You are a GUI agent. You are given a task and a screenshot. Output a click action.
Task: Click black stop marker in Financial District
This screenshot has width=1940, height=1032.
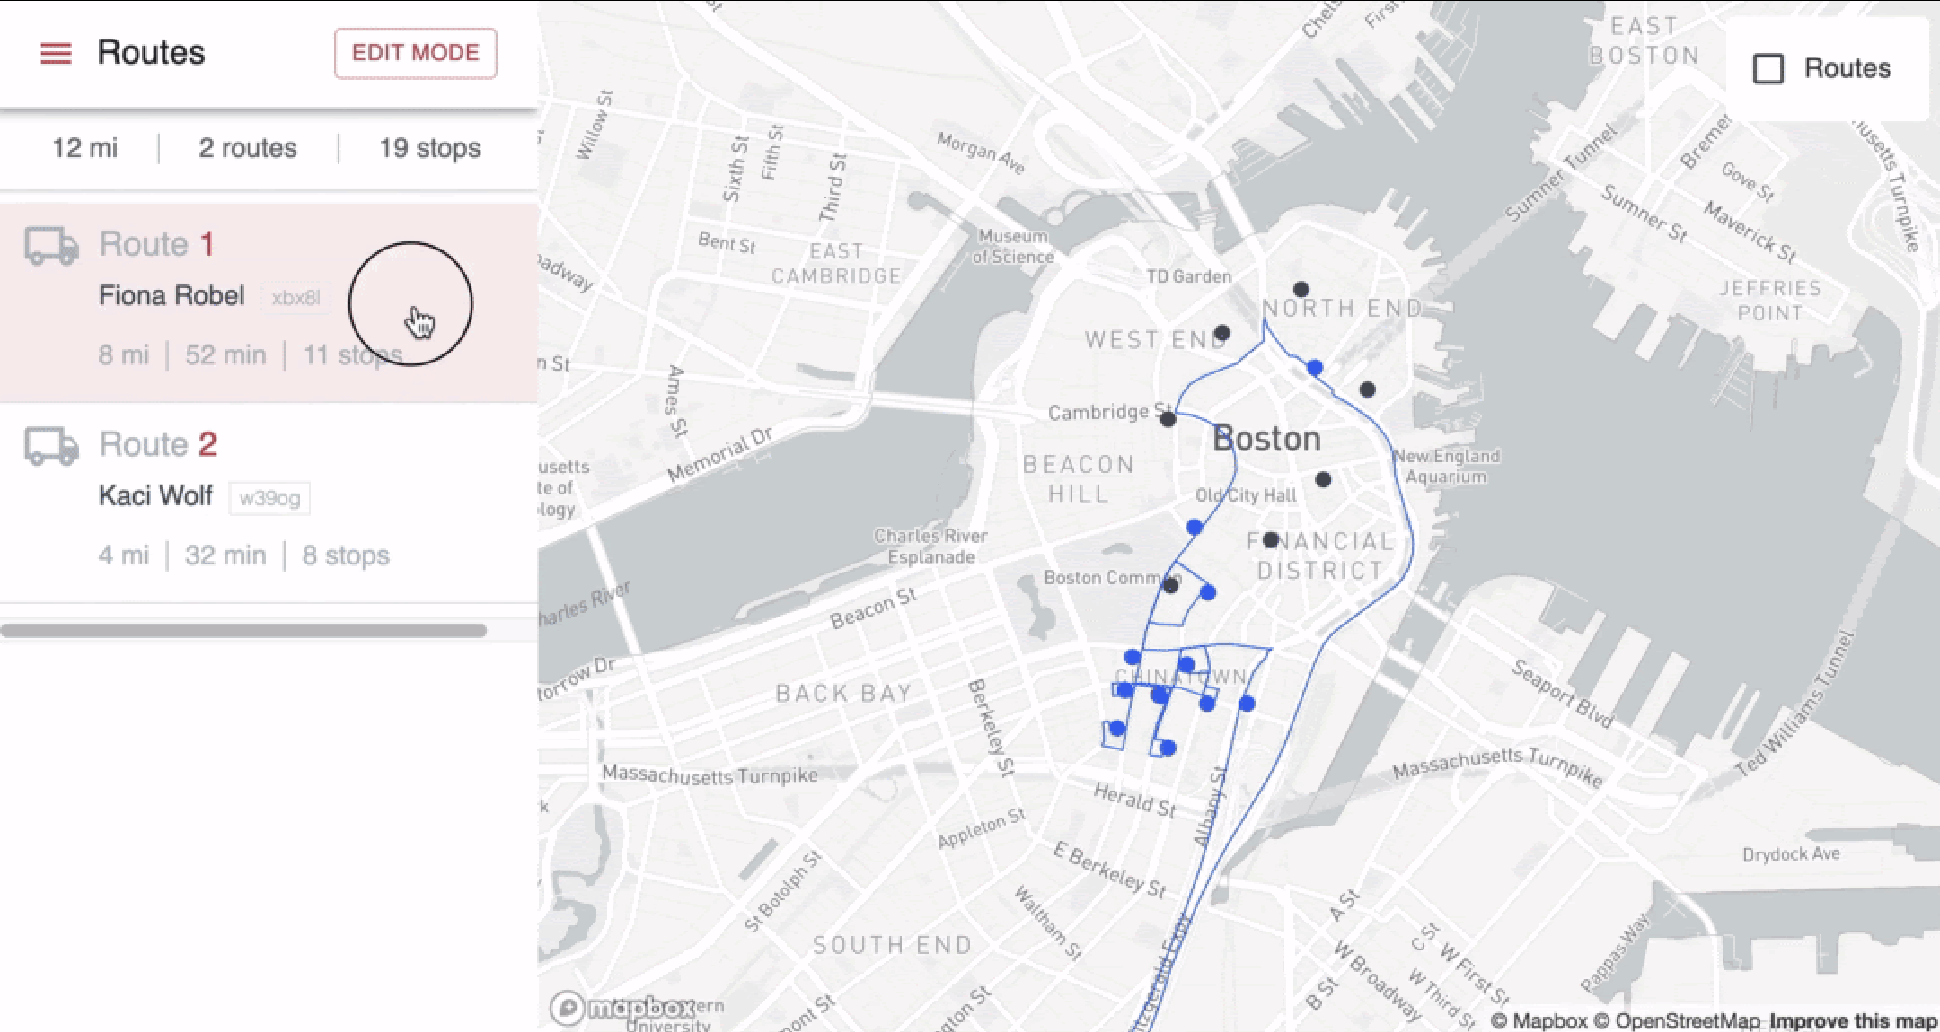(x=1270, y=539)
